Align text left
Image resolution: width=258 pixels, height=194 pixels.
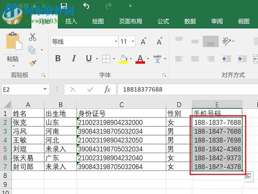179,59
